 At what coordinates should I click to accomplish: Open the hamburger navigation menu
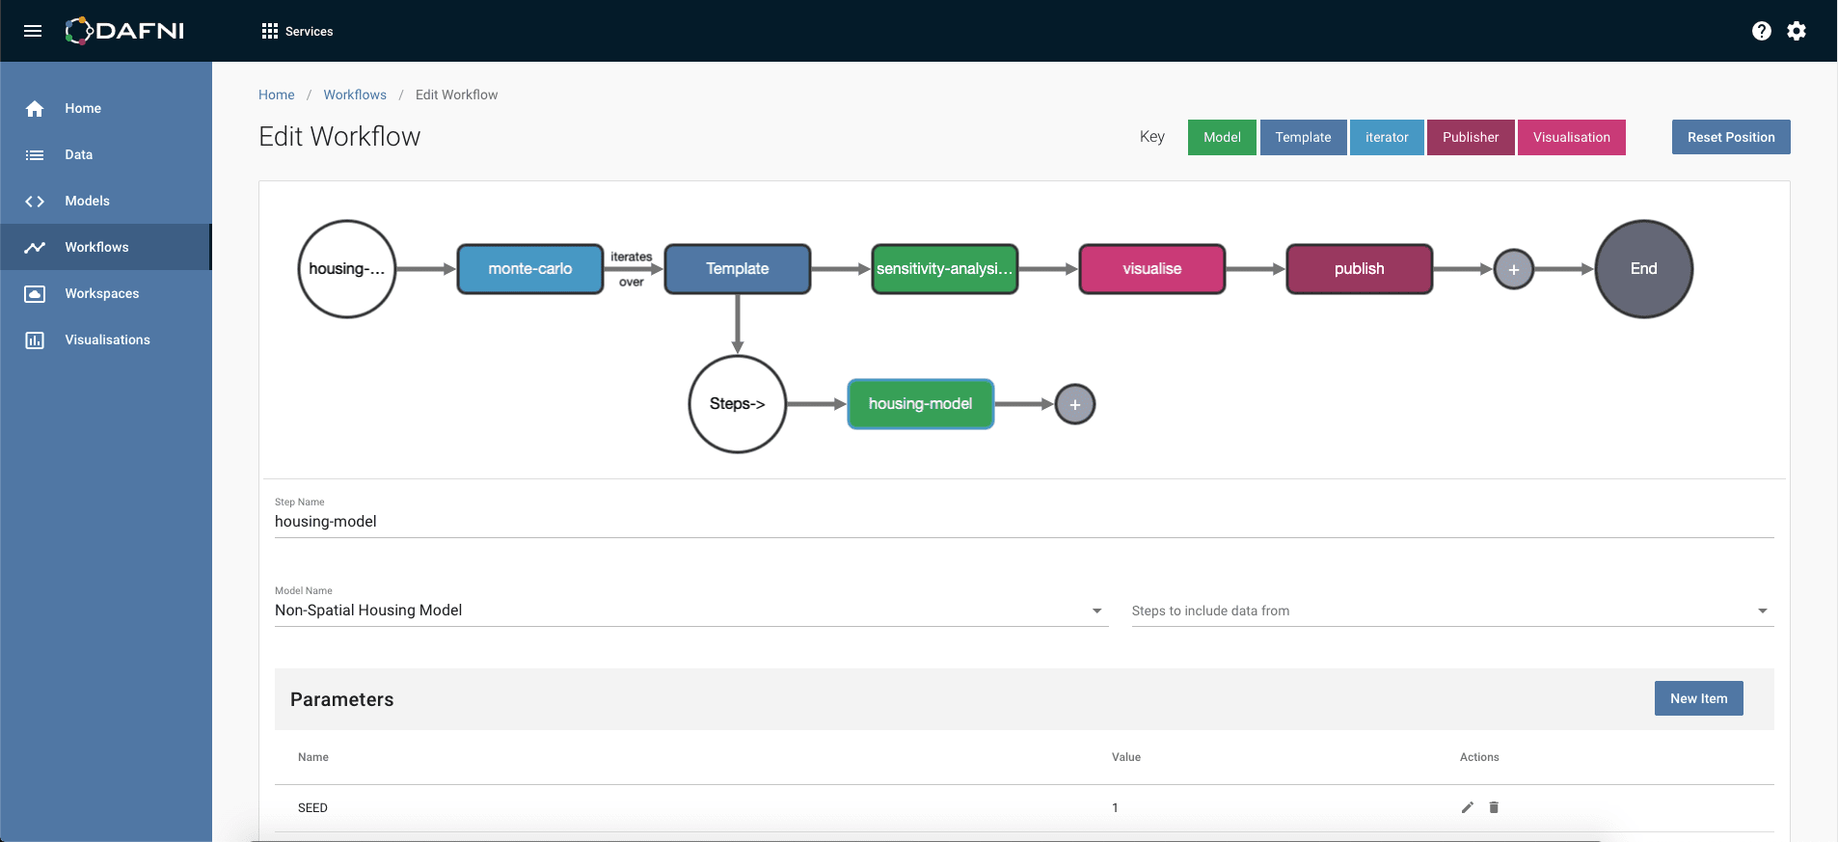click(33, 31)
